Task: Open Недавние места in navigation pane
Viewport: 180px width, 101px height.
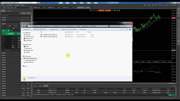Action: click(x=30, y=37)
